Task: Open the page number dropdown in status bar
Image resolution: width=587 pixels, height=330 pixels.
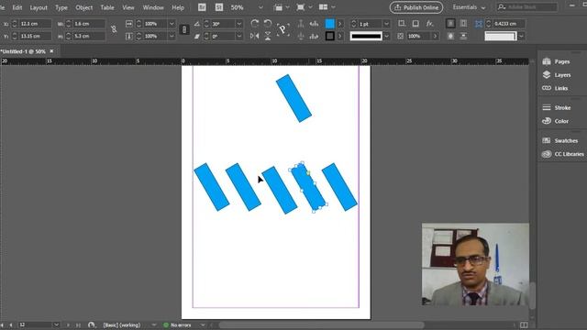Action: click(56, 324)
